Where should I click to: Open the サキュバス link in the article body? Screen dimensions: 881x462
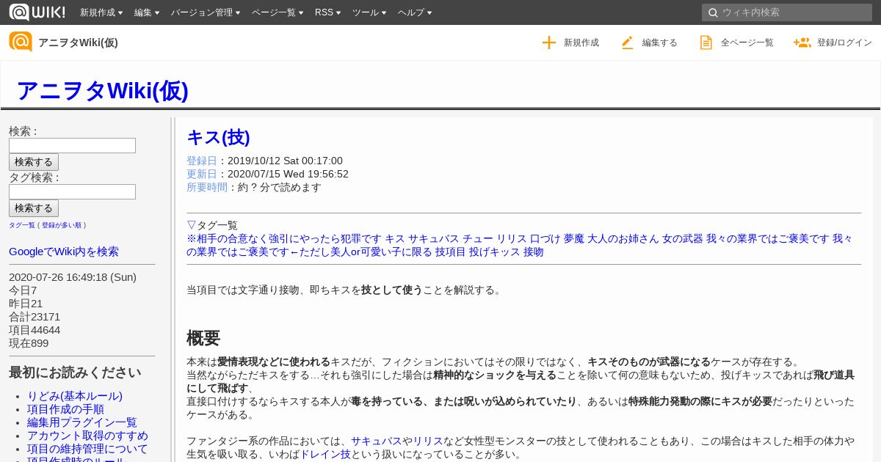[376, 441]
